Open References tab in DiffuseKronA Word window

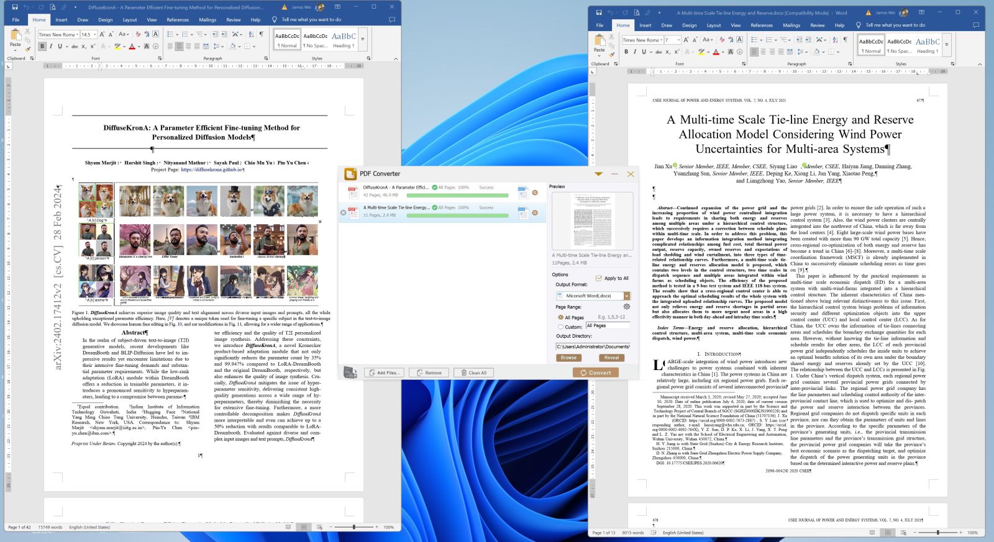click(x=178, y=20)
